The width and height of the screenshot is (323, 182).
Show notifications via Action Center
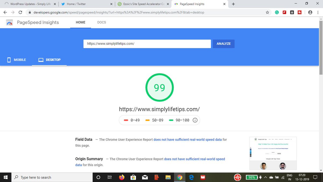click(x=315, y=177)
